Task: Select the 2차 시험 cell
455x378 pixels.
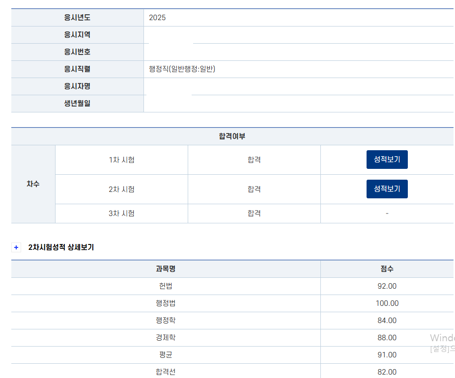Action: click(121, 189)
